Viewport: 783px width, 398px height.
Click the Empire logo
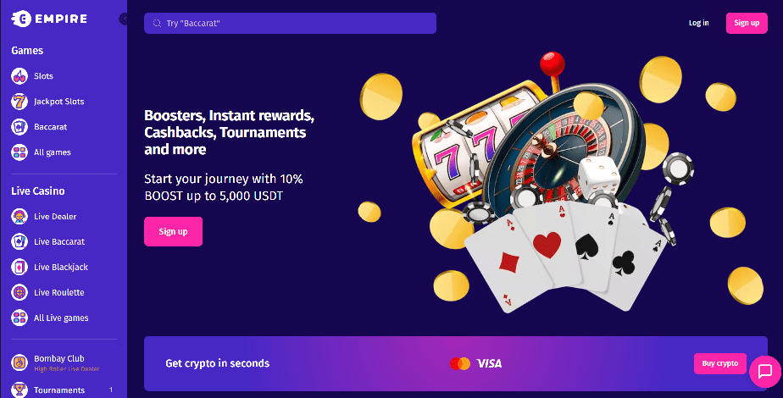tap(49, 19)
